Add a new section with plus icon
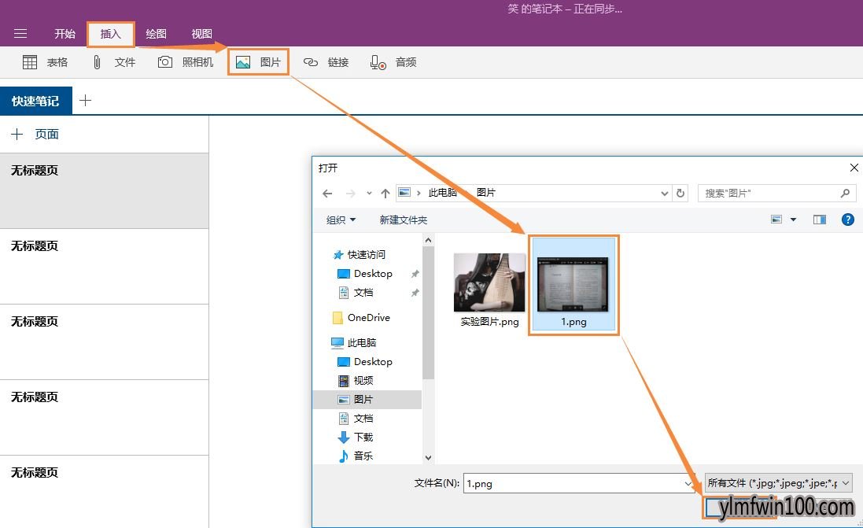863x528 pixels. click(85, 100)
